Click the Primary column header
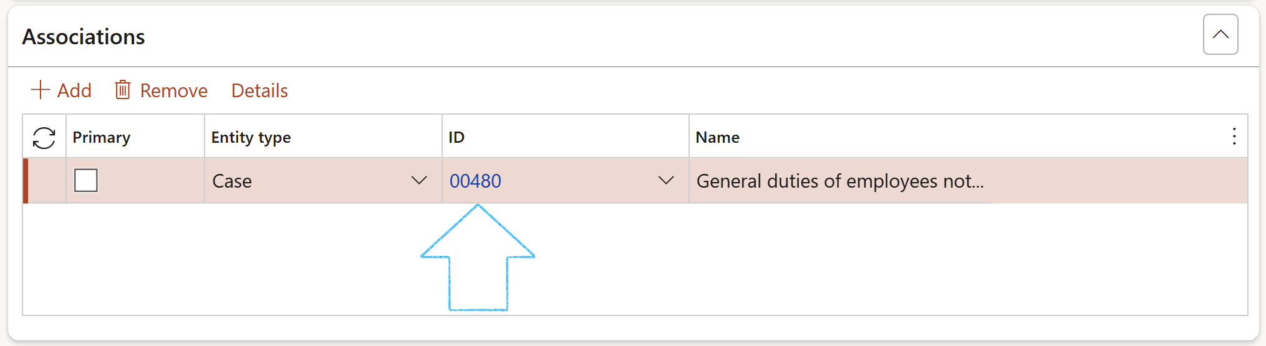 coord(102,137)
